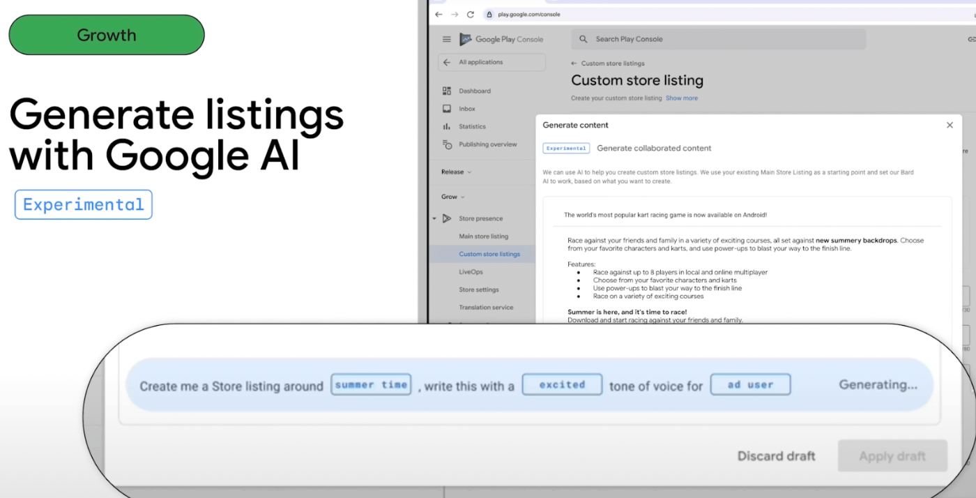Click Apply draft button
Viewport: 976px width, 498px height.
click(892, 456)
